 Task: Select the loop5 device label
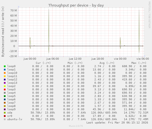(x=11, y=96)
